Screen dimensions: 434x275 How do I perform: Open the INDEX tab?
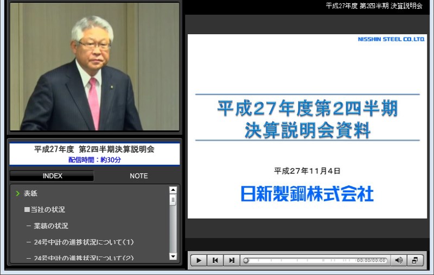pos(52,176)
